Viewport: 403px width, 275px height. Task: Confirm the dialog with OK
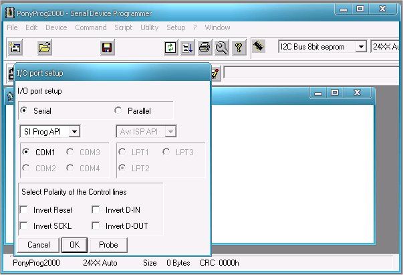pyautogui.click(x=75, y=245)
